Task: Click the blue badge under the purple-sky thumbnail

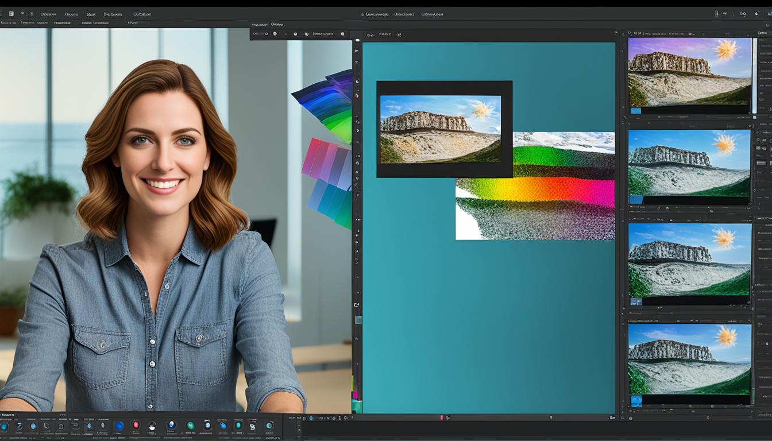Action: 635,111
